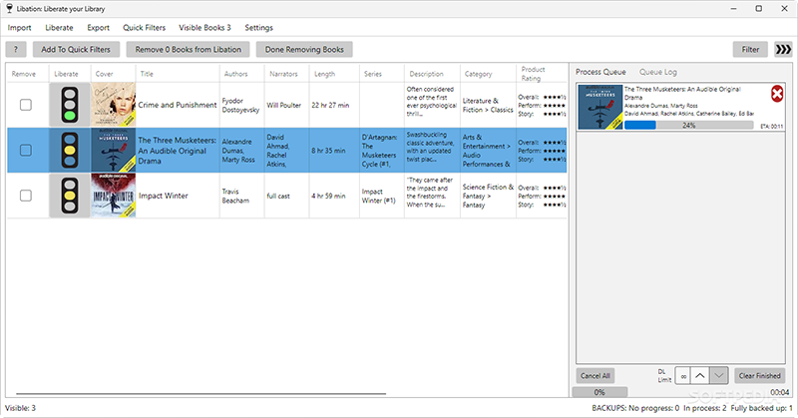Open the Quick Filters menu
The image size is (798, 418).
tap(144, 28)
